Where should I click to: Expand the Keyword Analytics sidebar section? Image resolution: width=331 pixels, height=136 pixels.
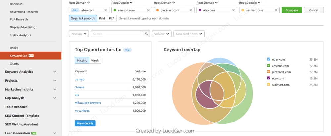55,72
